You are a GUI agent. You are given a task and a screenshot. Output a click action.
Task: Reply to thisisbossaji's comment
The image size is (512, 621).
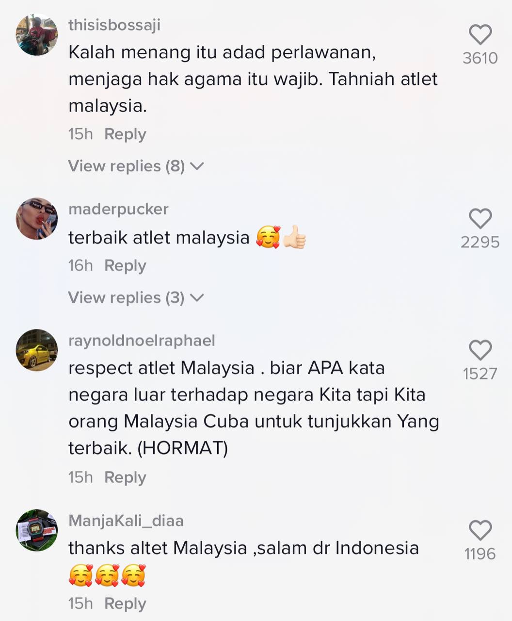click(125, 134)
